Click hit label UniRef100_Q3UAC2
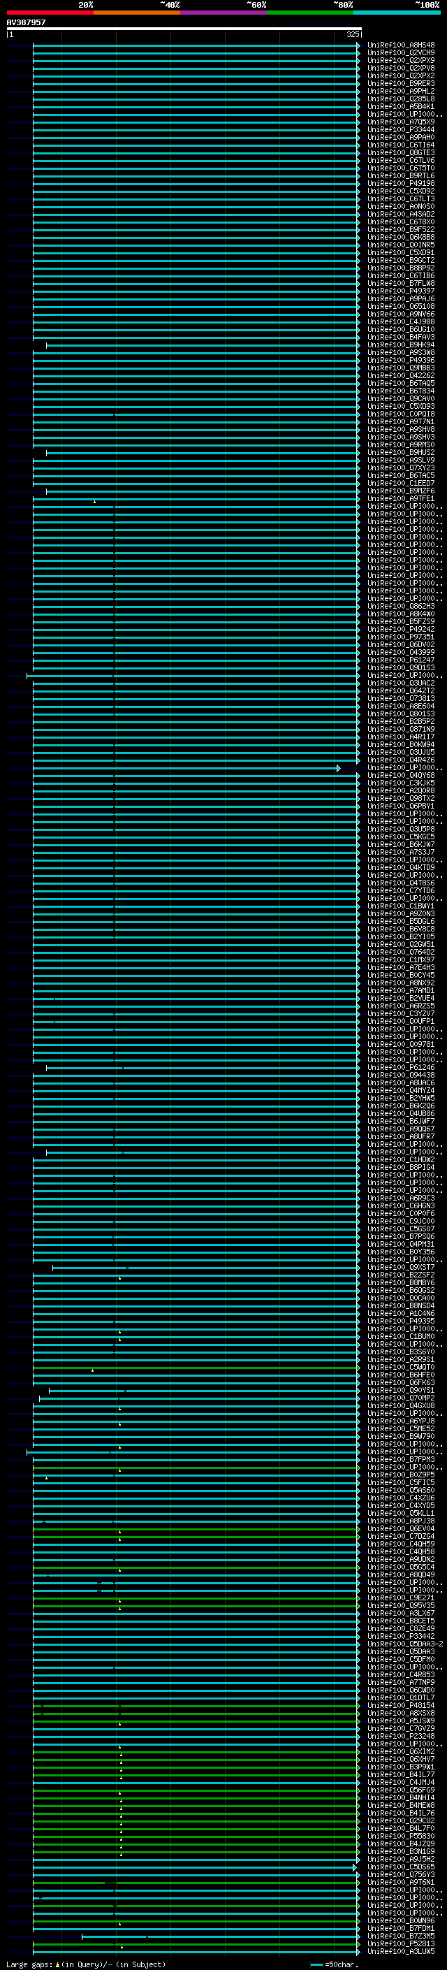The height and width of the screenshot is (1970, 447). (x=400, y=683)
